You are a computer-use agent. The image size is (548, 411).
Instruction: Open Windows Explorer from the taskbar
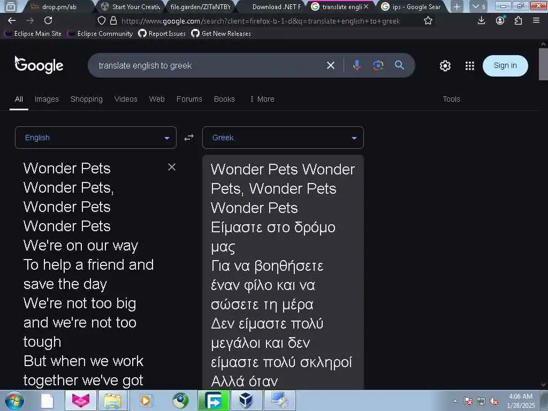(112, 400)
